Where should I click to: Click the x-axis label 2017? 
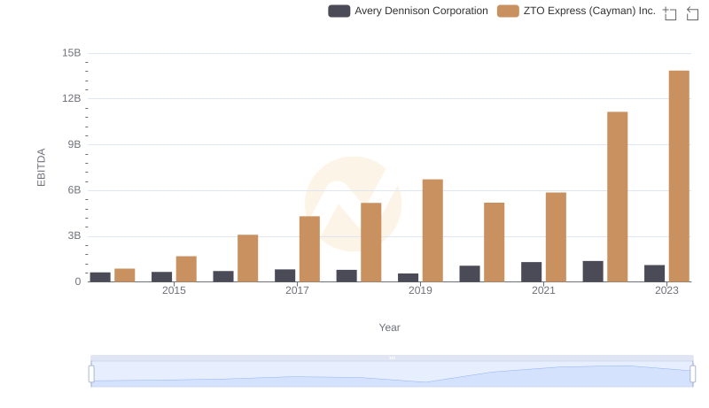point(297,290)
